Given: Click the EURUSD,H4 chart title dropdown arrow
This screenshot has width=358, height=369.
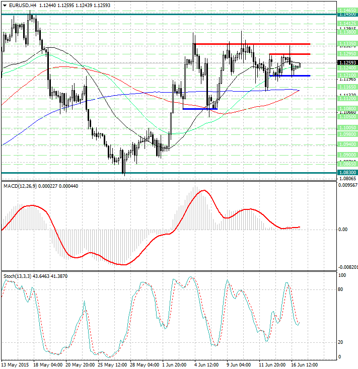Looking at the screenshot, I should pos(4,6).
